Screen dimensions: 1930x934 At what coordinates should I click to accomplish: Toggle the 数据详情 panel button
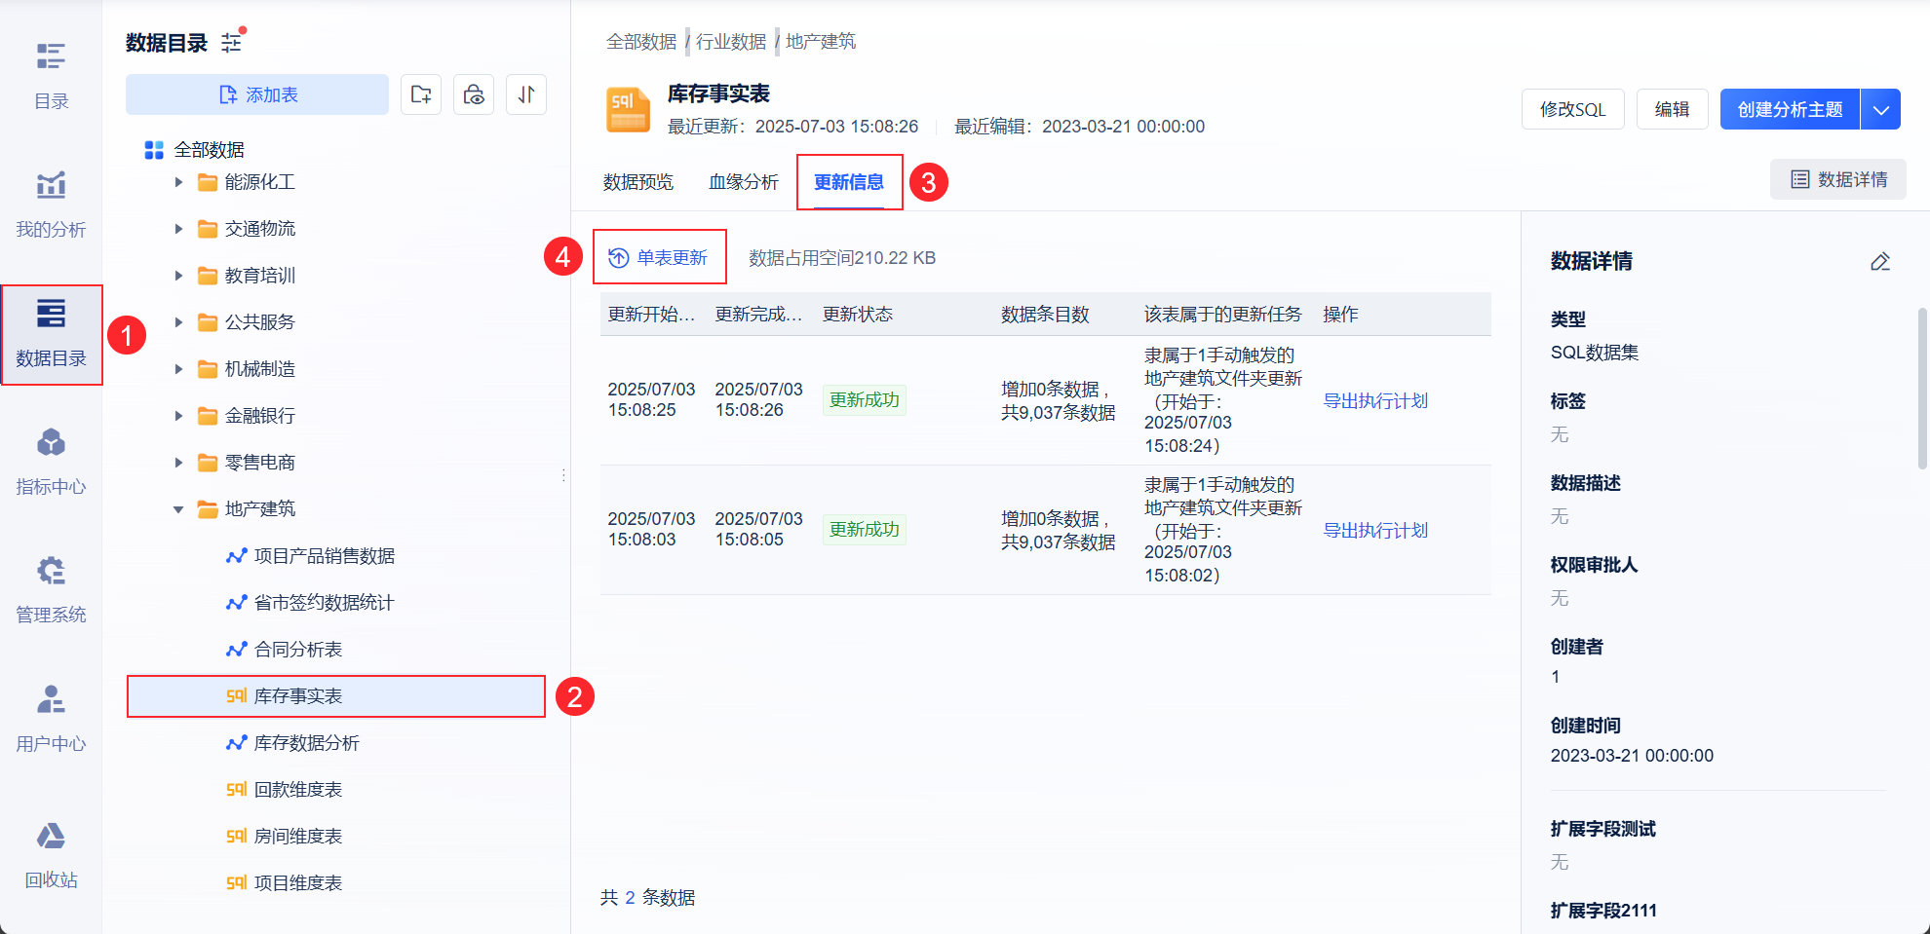click(x=1838, y=179)
